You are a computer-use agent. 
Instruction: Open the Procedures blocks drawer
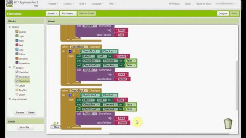click(x=23, y=63)
